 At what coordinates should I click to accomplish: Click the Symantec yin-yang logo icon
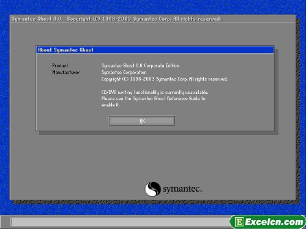pos(152,189)
